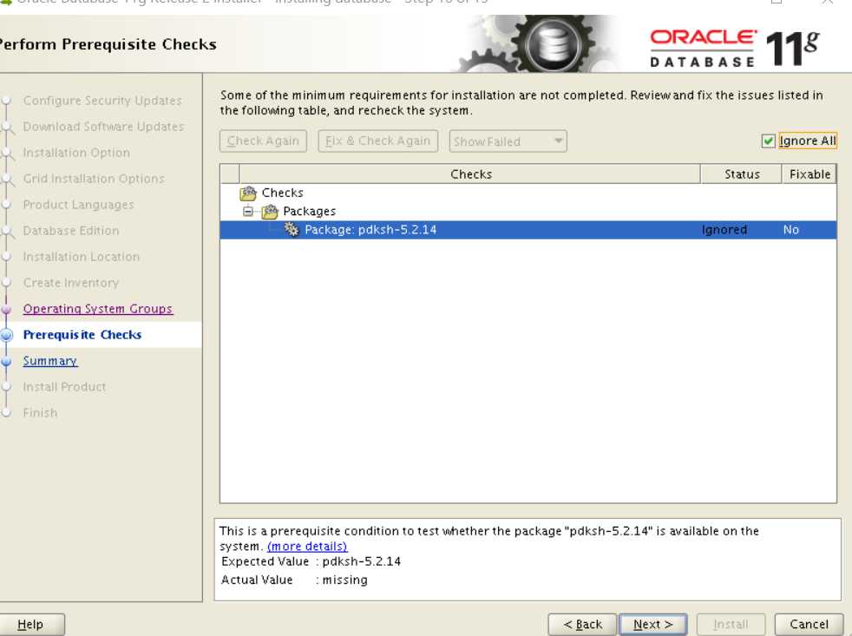Click Operating System Groups step bullet
Viewport: 852px width, 636px height.
coord(7,309)
